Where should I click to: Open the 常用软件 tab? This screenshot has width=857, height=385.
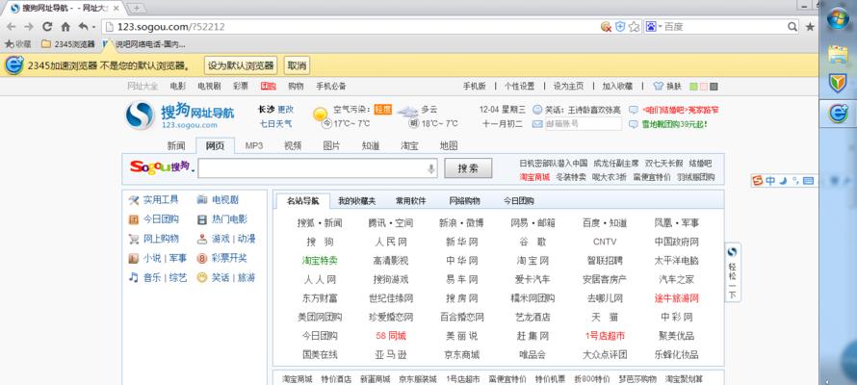coord(411,201)
